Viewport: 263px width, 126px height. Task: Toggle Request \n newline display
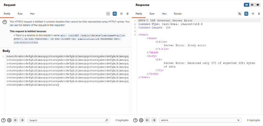(121, 14)
